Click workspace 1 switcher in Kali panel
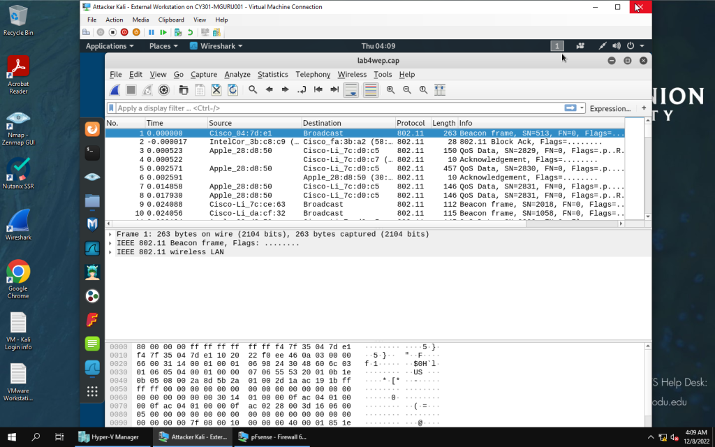 pos(557,46)
